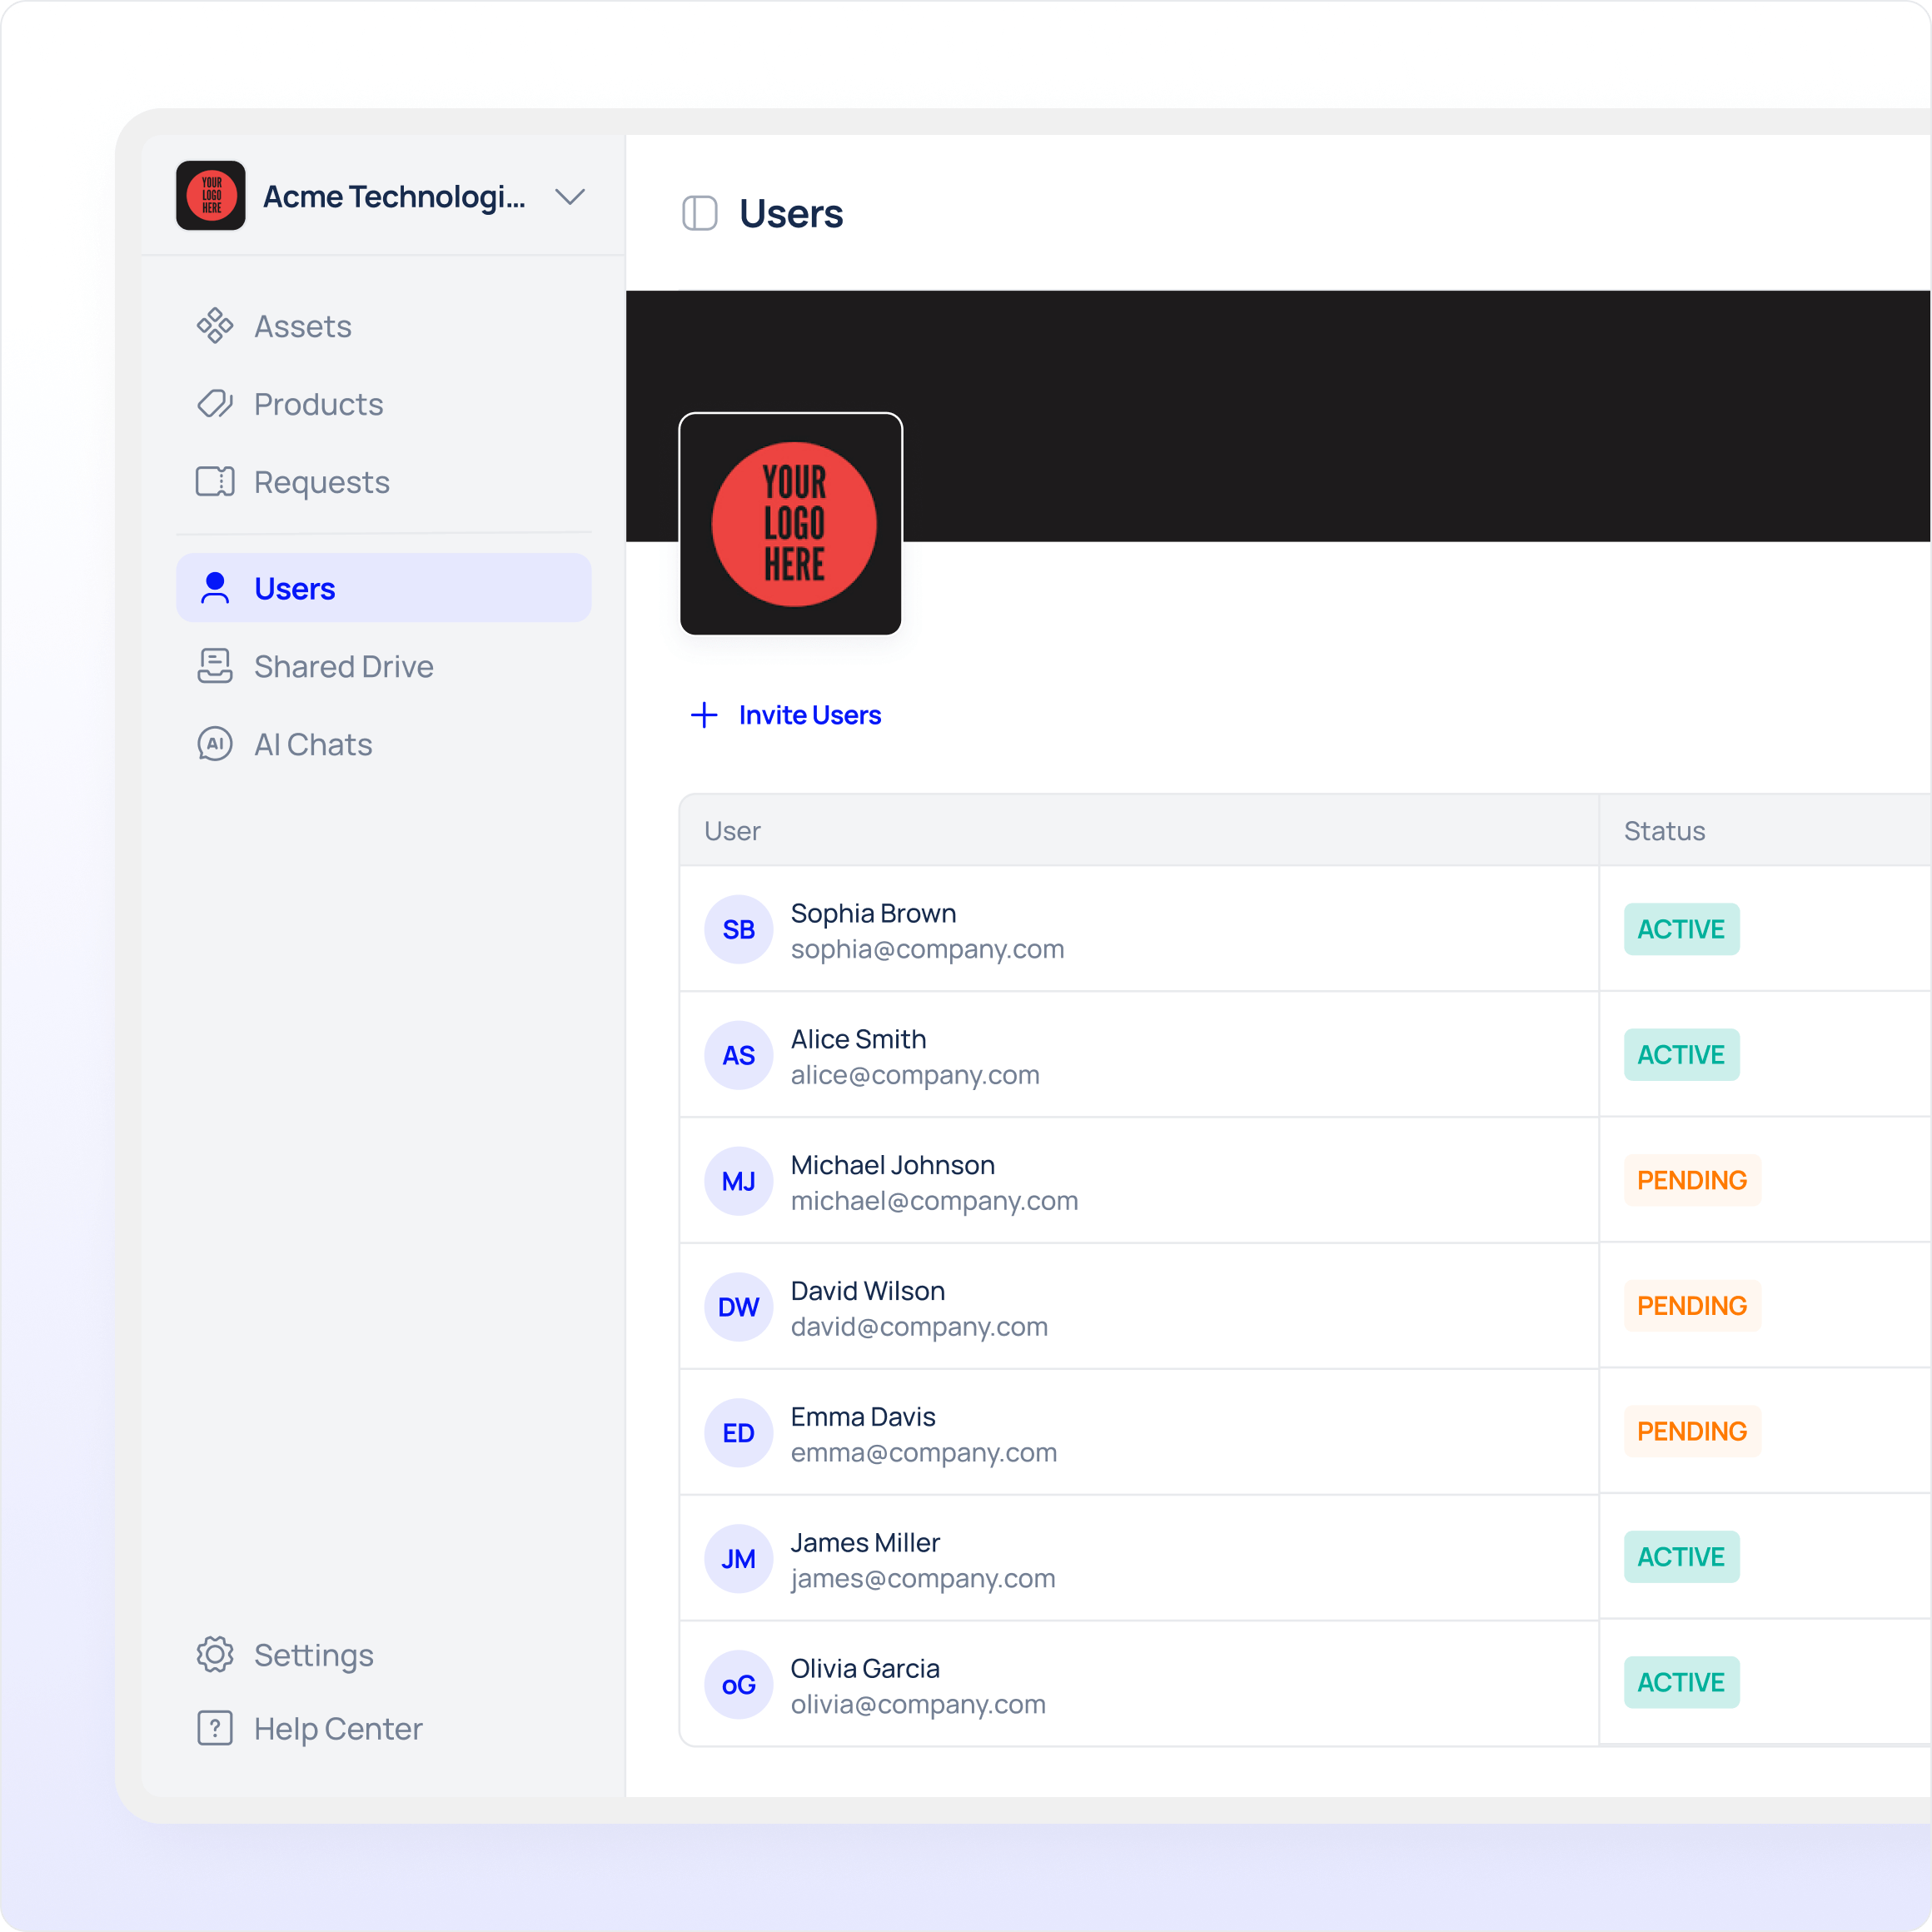Click the Requests ticket icon
The height and width of the screenshot is (1932, 1932).
(x=214, y=482)
